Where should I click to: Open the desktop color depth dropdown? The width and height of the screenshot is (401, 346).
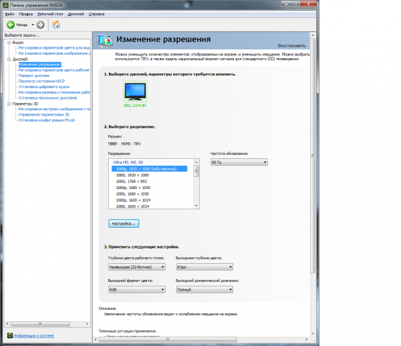click(x=136, y=267)
